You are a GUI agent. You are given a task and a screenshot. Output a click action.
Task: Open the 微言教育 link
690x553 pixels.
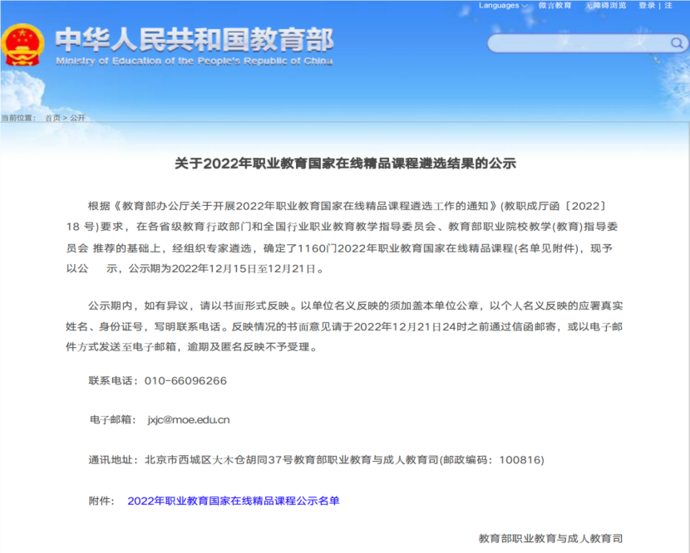(554, 6)
